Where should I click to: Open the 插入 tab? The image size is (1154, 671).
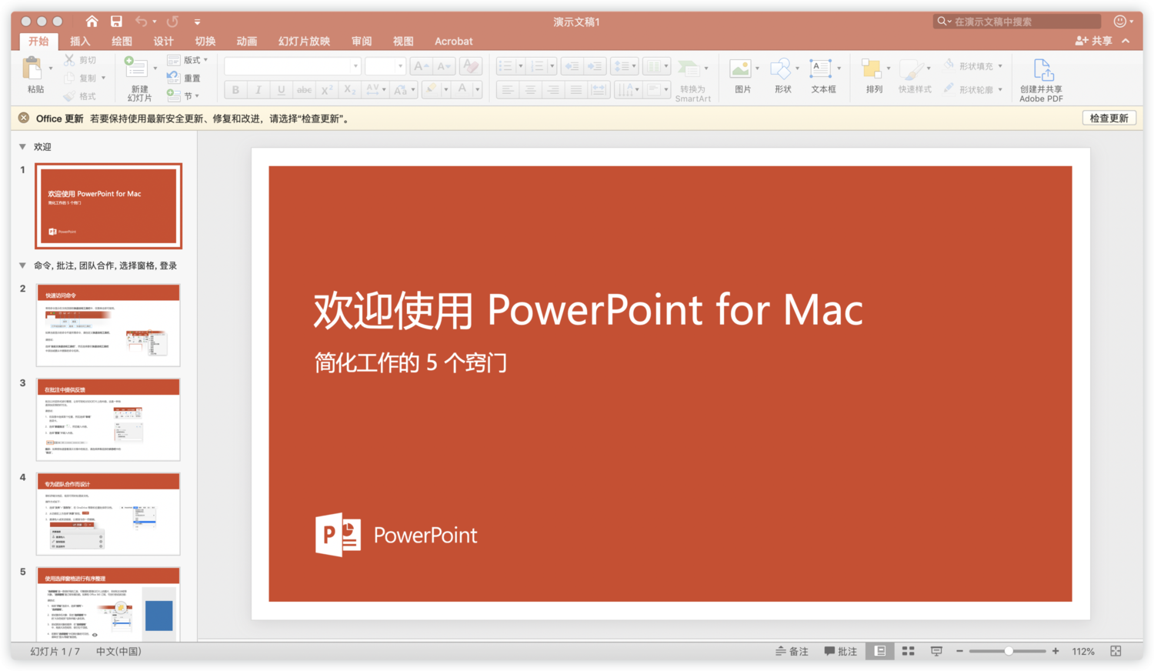(80, 41)
